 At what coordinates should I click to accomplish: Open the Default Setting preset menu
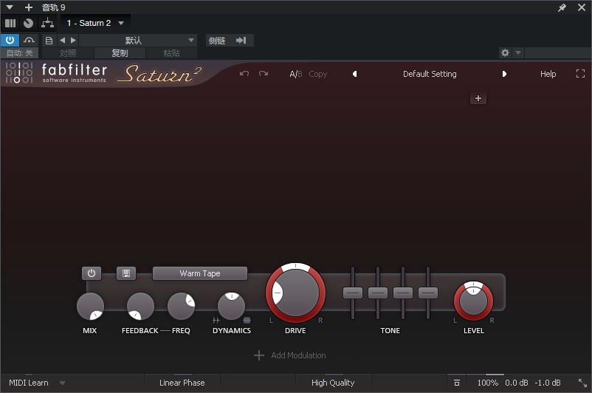point(430,74)
